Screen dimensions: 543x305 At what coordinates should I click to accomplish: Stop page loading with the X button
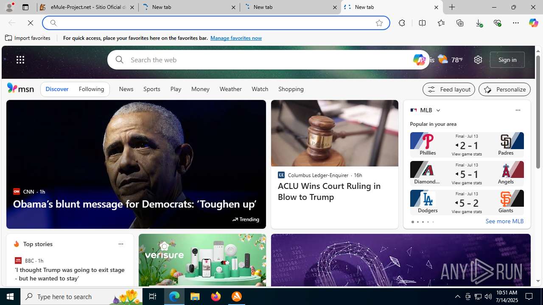tap(31, 23)
